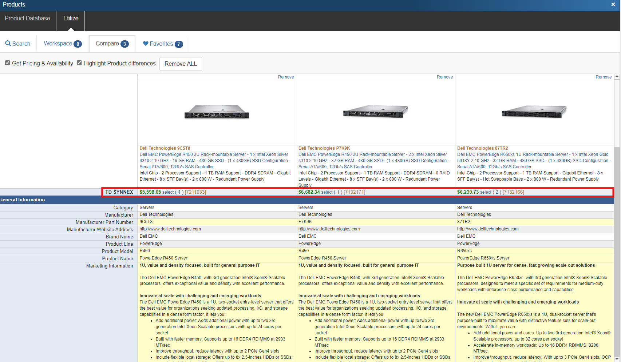Image resolution: width=621 pixels, height=362 pixels.
Task: Open the Workspace tab
Action: (x=58, y=44)
